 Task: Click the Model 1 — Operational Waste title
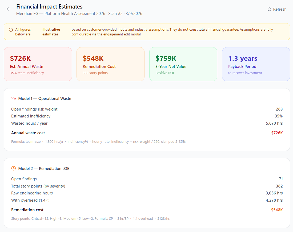(x=45, y=99)
